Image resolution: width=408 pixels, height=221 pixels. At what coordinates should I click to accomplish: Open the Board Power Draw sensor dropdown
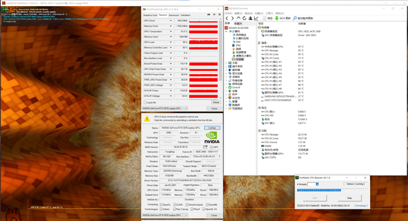pyautogui.click(x=171, y=64)
